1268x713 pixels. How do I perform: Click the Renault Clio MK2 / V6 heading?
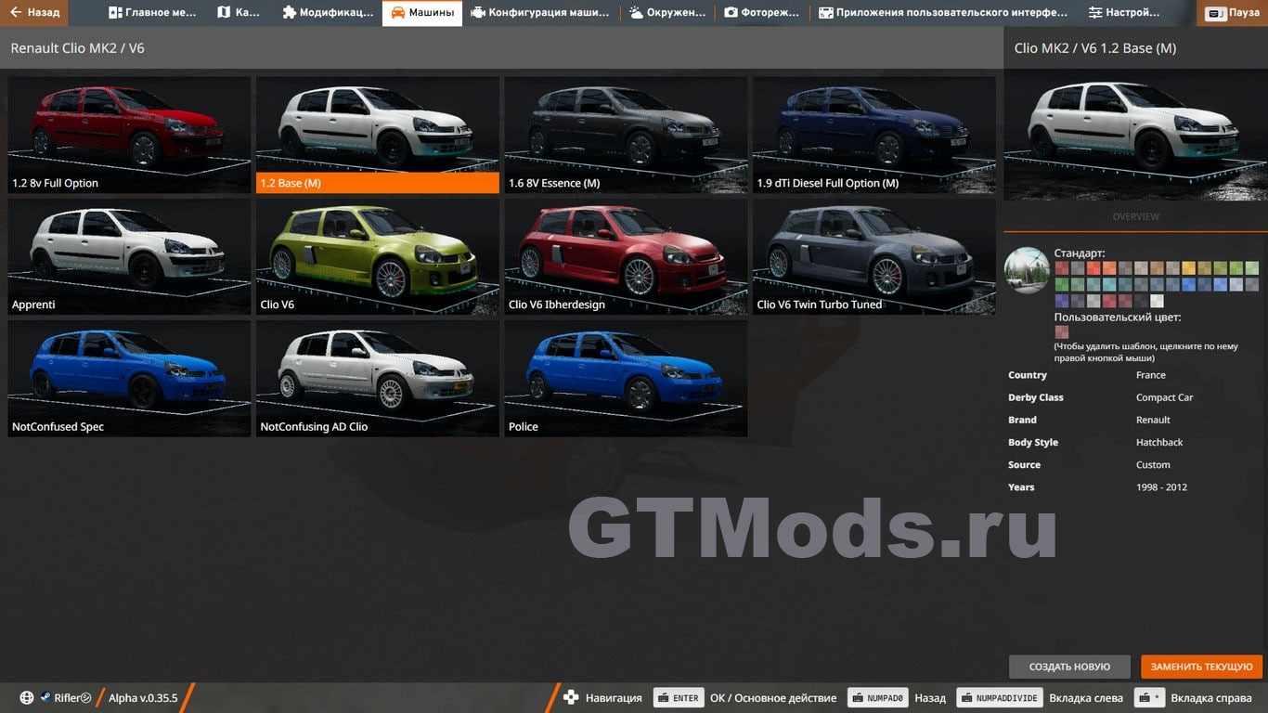point(78,48)
